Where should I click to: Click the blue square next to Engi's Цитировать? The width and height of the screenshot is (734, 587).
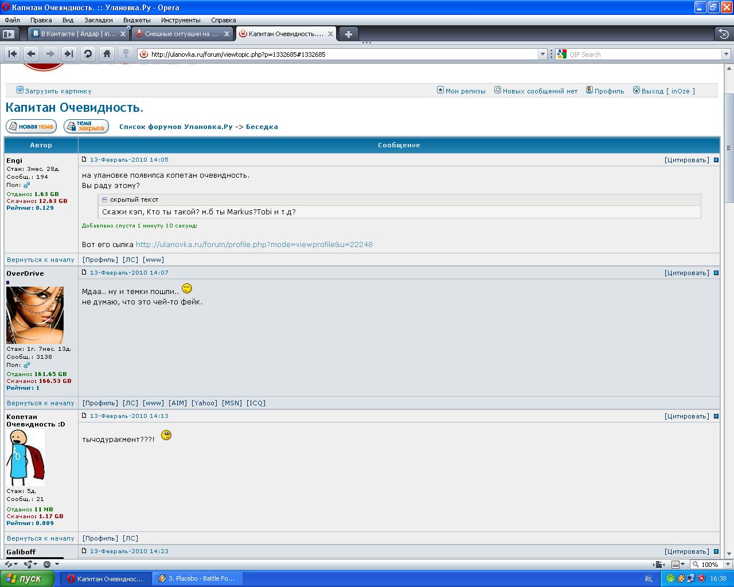tap(716, 160)
